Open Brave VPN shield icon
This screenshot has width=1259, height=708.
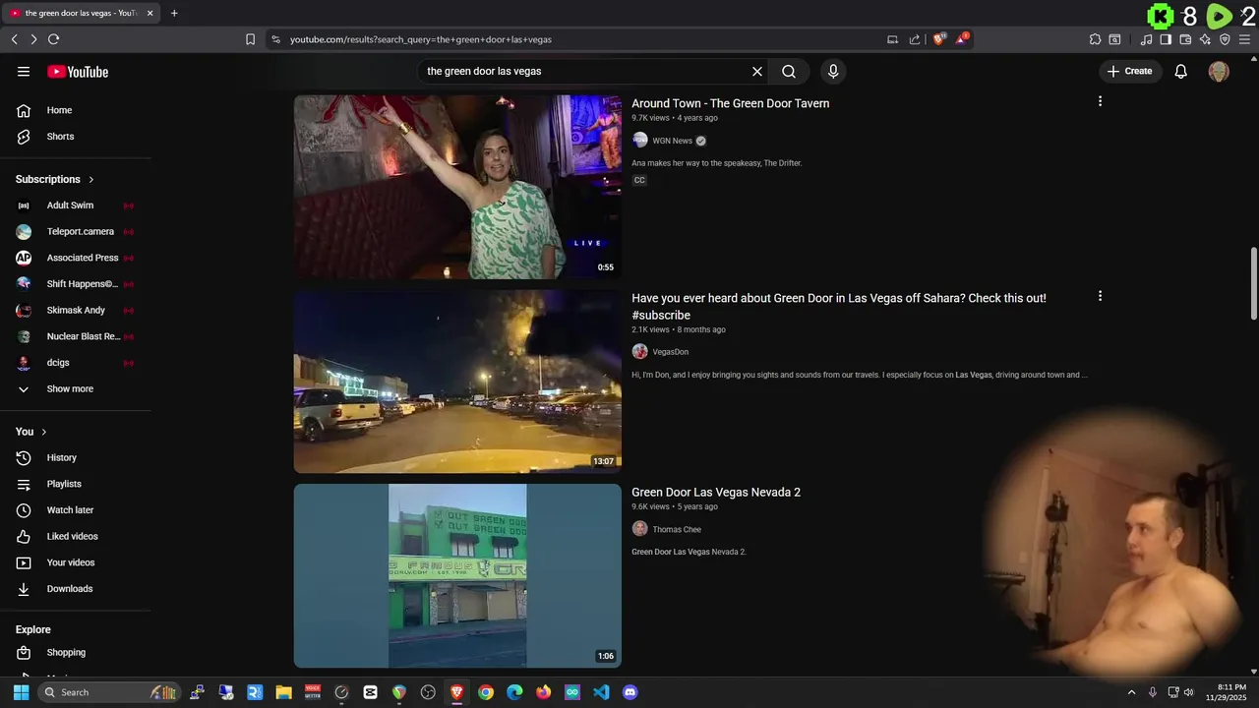point(1225,39)
